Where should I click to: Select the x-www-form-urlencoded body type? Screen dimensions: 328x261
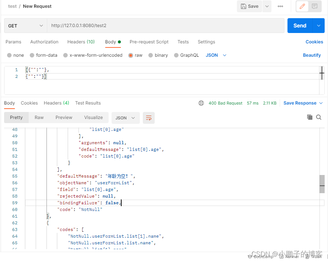(93, 55)
